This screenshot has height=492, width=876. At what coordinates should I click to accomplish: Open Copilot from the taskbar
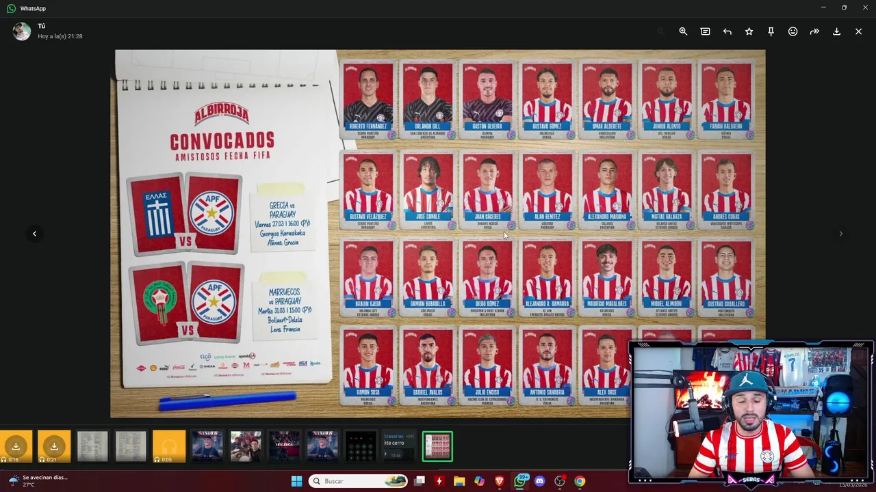pos(479,481)
